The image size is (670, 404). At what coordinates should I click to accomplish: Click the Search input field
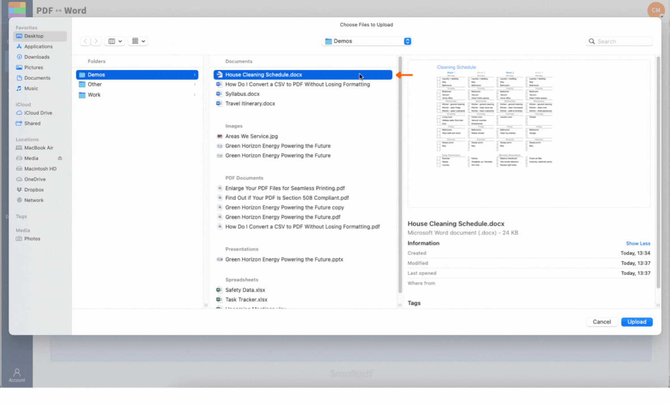(619, 41)
